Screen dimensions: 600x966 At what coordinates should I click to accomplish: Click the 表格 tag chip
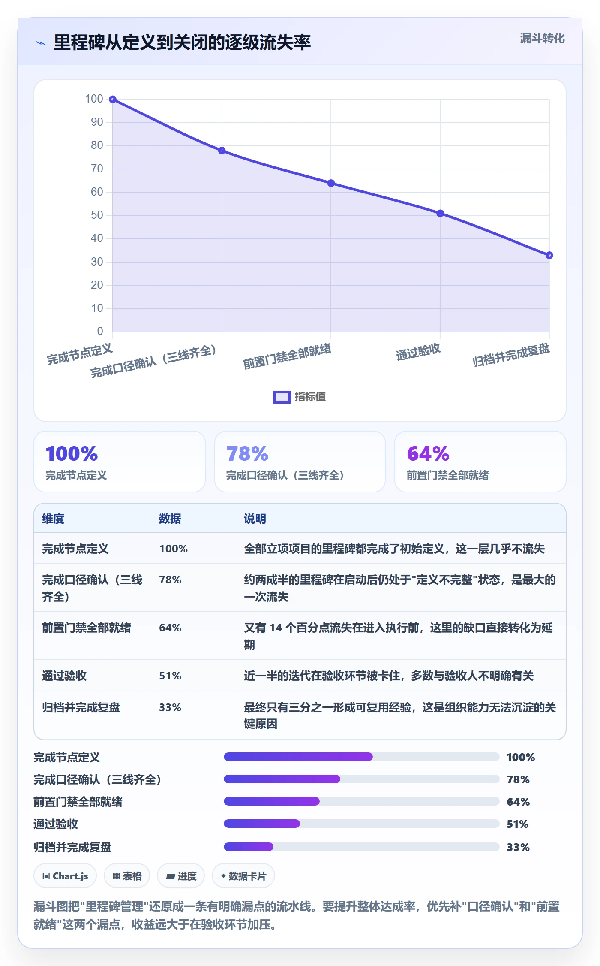pyautogui.click(x=127, y=876)
